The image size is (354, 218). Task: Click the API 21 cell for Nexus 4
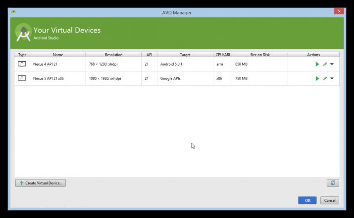149,64
